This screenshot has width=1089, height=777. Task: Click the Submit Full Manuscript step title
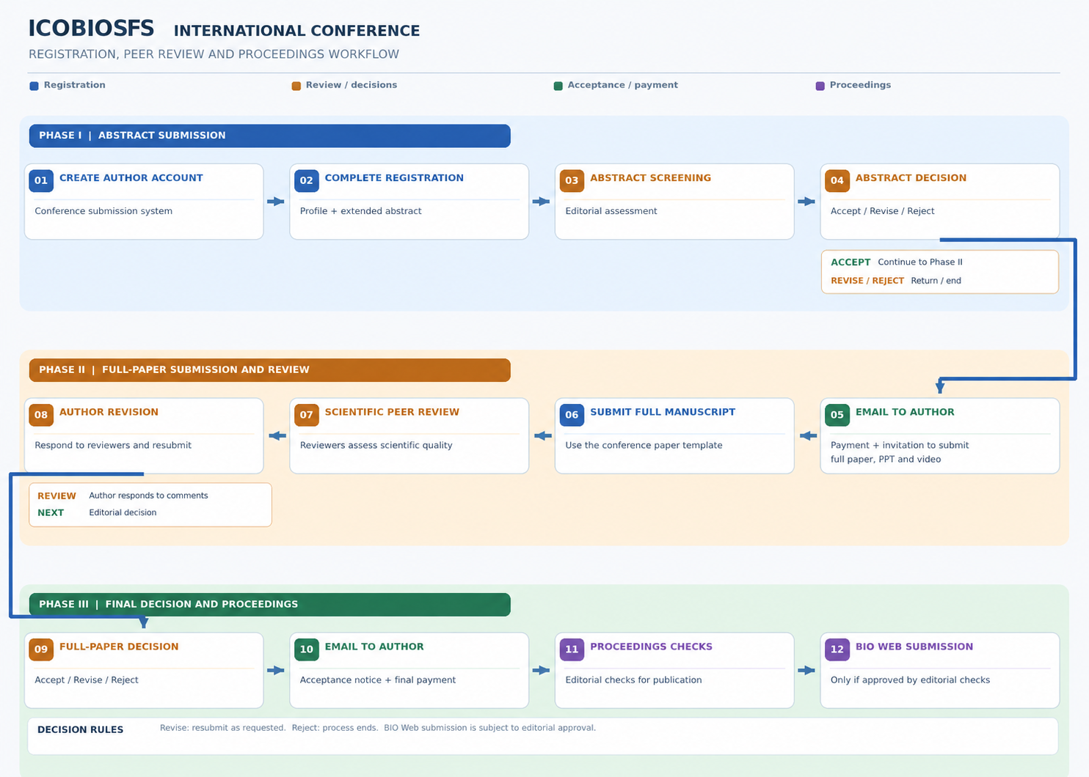point(663,412)
